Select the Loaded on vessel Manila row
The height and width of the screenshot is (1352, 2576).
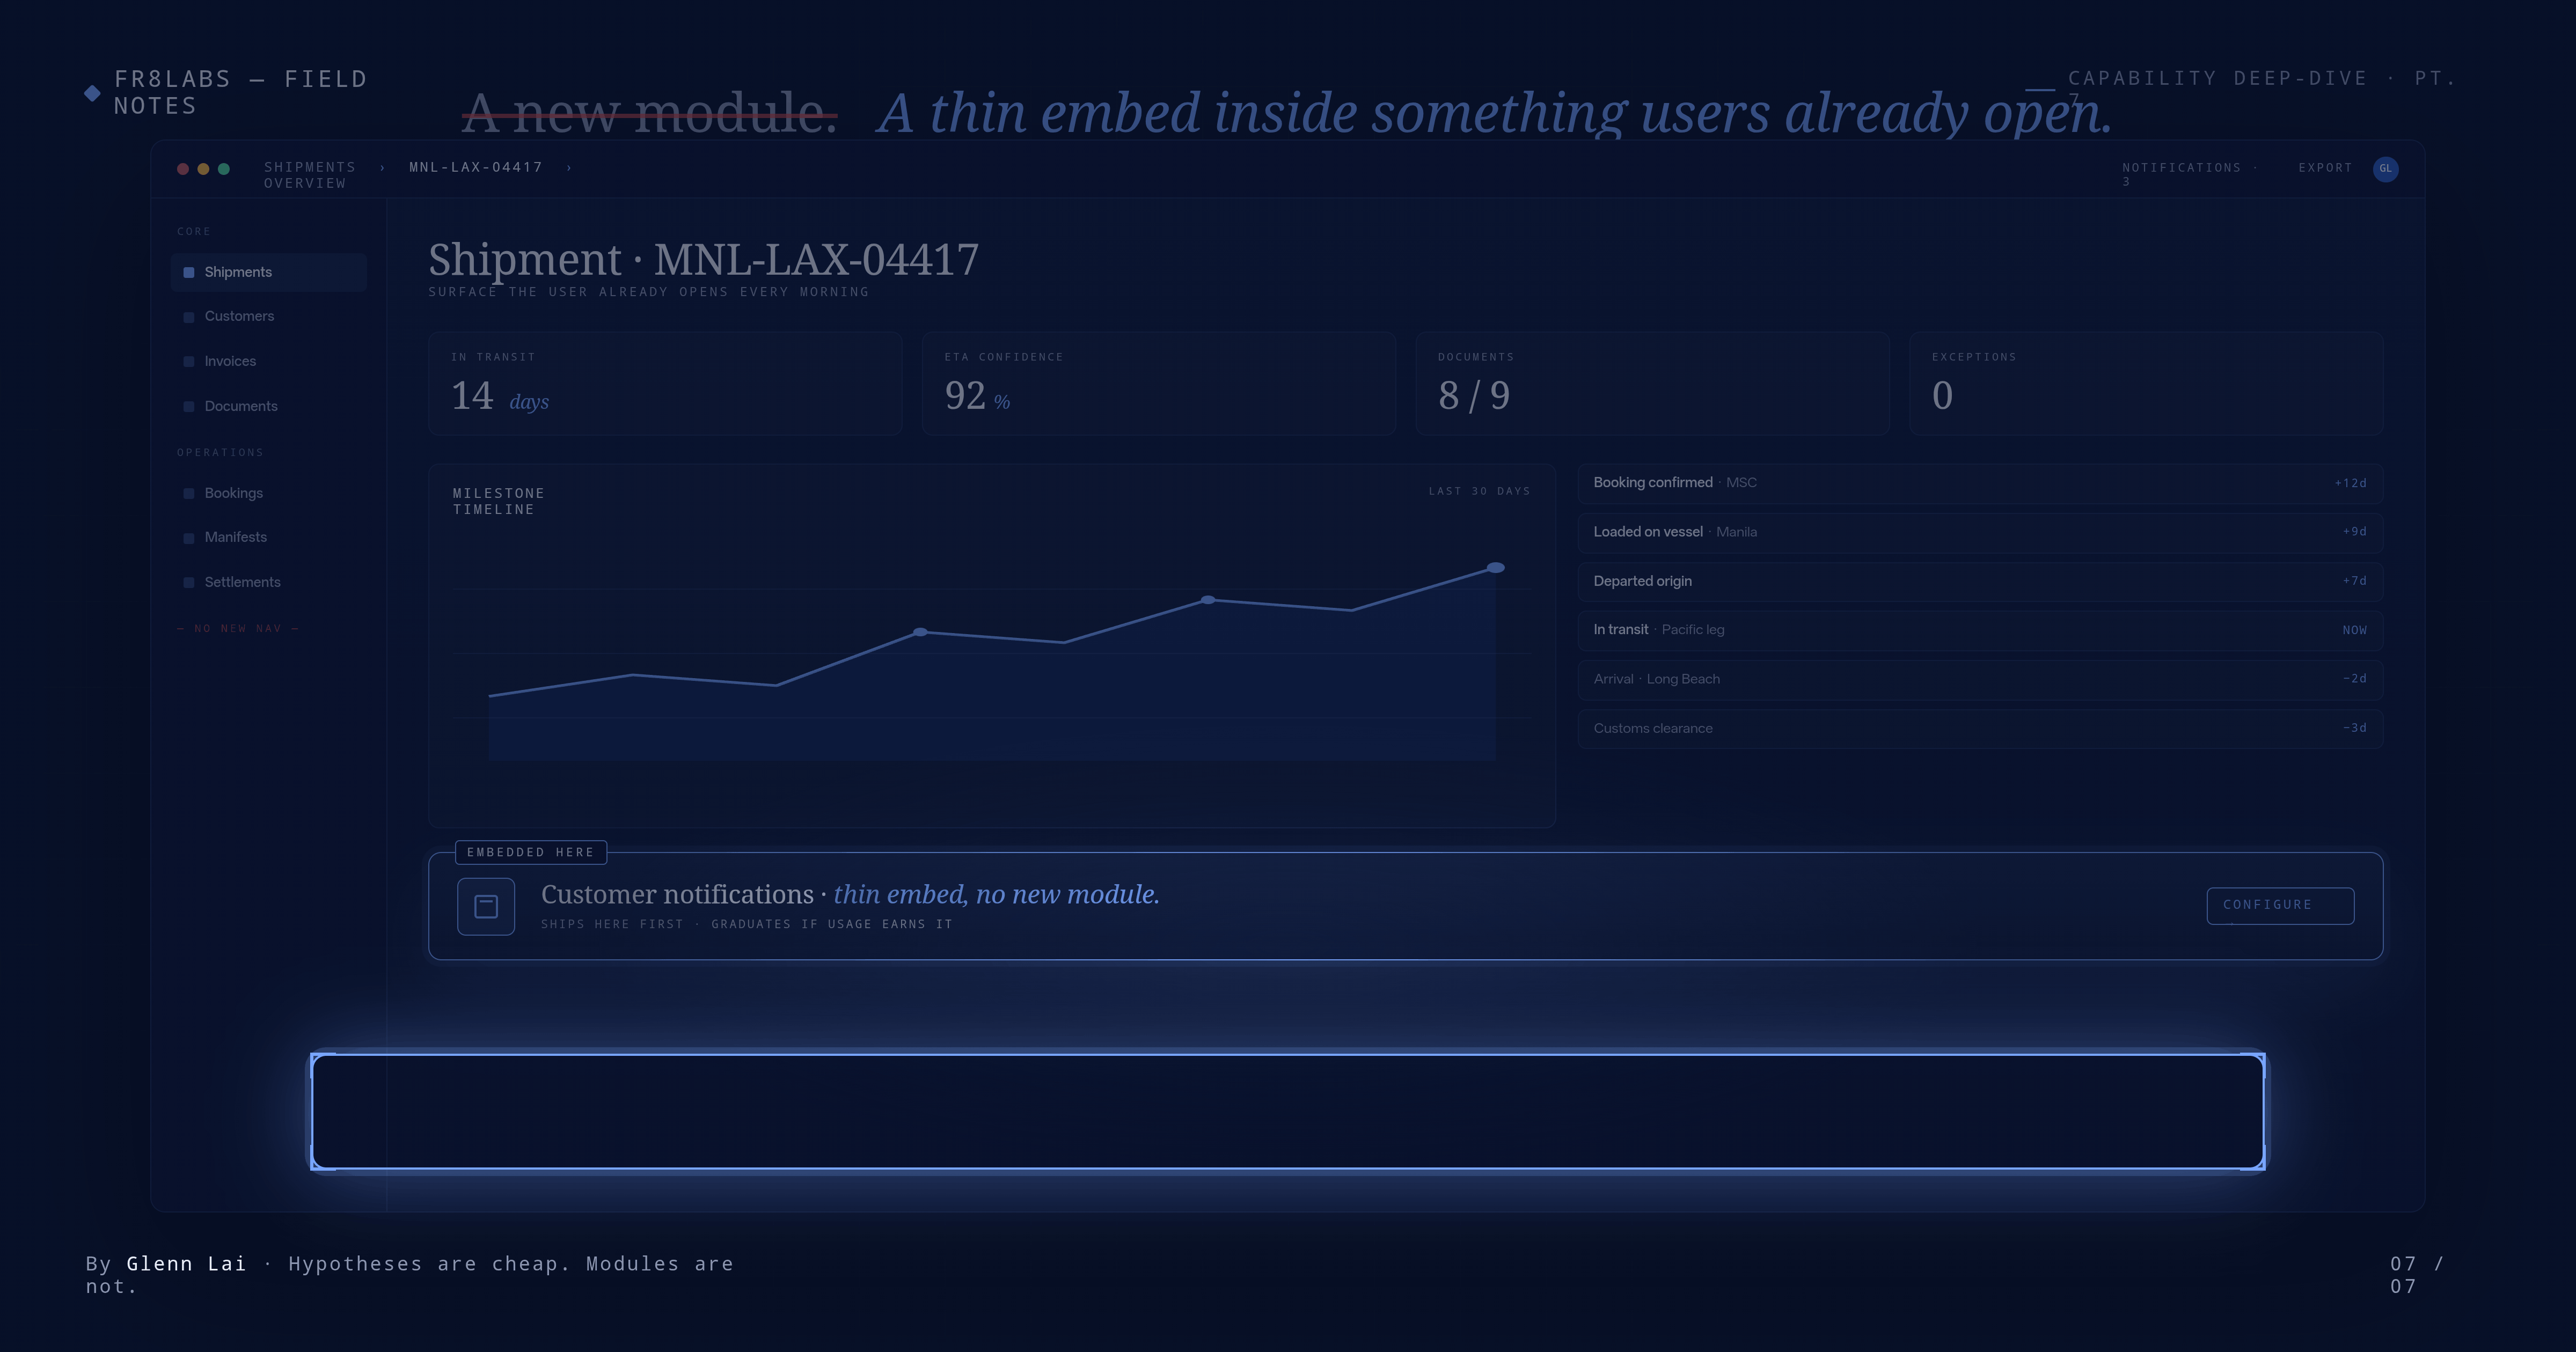coord(1980,532)
